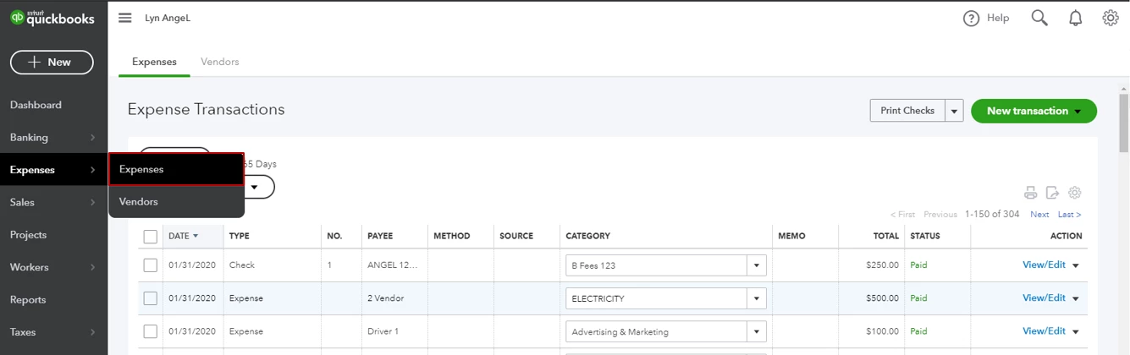
Task: Expand the B Fees 123 category dropdown
Action: pos(757,265)
